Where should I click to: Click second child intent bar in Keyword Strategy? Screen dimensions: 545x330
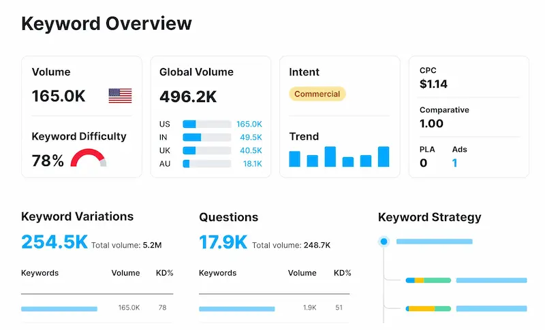(x=429, y=308)
